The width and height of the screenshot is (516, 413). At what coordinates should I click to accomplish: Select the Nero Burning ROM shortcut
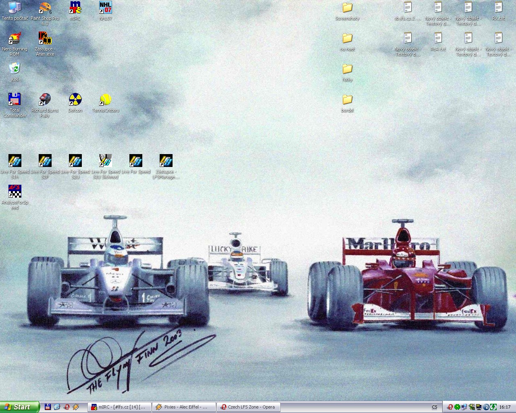[x=15, y=44]
